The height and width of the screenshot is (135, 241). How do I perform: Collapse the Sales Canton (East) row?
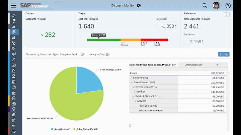(x=132, y=83)
